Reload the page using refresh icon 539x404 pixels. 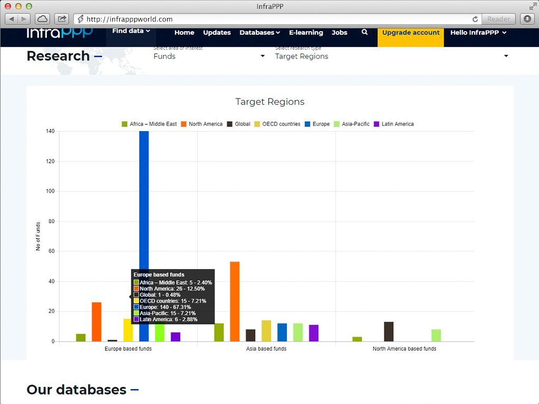(475, 19)
